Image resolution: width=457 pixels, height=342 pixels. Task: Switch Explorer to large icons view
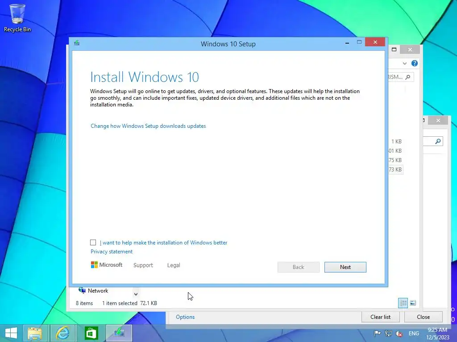pyautogui.click(x=413, y=303)
